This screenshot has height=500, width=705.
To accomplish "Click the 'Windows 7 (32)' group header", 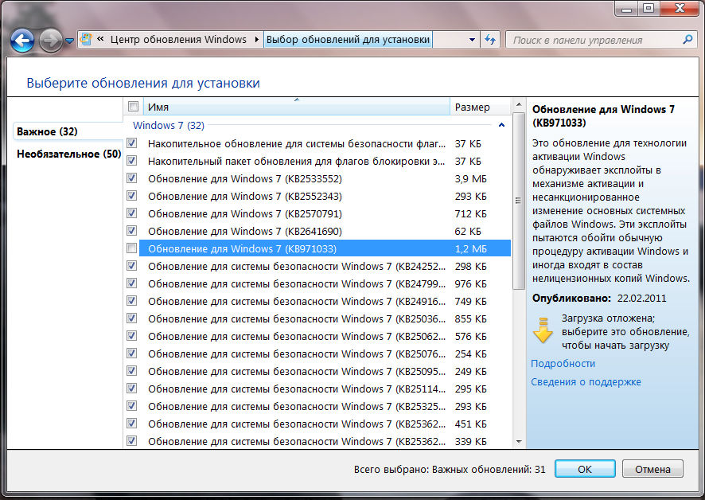I will [169, 125].
